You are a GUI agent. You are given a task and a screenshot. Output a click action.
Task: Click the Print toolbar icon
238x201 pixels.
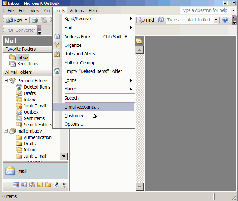point(35,20)
